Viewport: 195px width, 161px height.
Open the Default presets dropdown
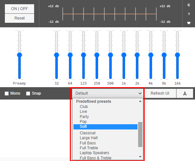coord(108,93)
